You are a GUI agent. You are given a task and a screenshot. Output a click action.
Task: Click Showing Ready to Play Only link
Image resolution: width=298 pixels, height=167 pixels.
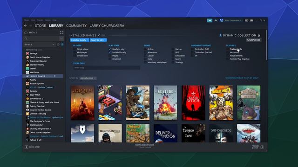(242, 78)
